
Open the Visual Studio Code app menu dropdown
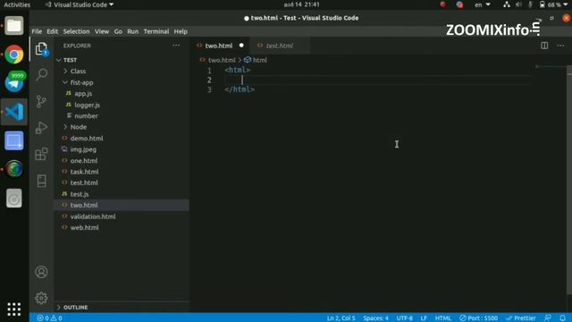pyautogui.click(x=80, y=4)
